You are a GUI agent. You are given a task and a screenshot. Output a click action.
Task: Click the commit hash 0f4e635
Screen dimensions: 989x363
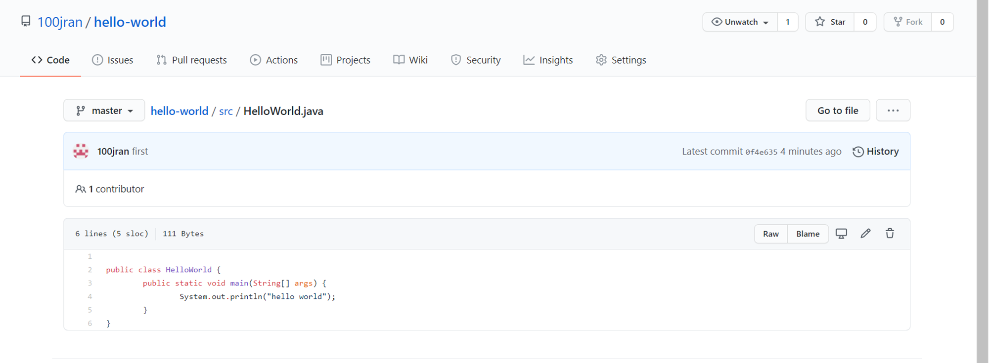click(x=762, y=152)
